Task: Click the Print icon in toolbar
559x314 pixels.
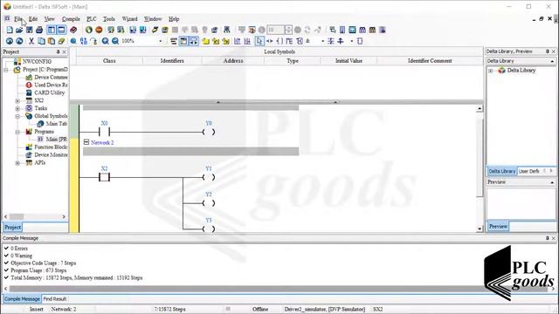Action: 39,30
